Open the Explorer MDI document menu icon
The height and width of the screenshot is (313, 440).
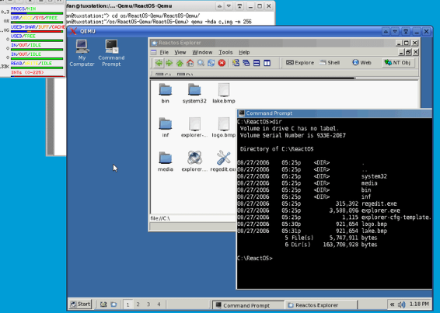pos(154,52)
